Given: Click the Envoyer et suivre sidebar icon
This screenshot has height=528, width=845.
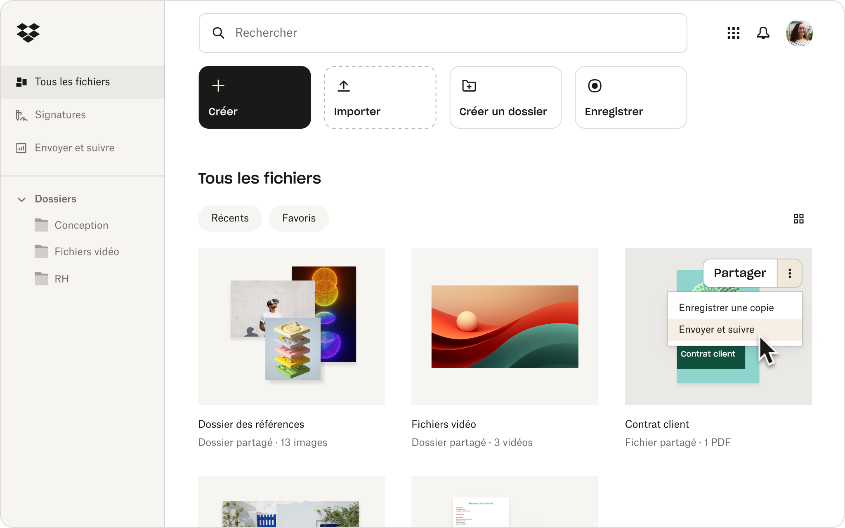Looking at the screenshot, I should tap(21, 148).
